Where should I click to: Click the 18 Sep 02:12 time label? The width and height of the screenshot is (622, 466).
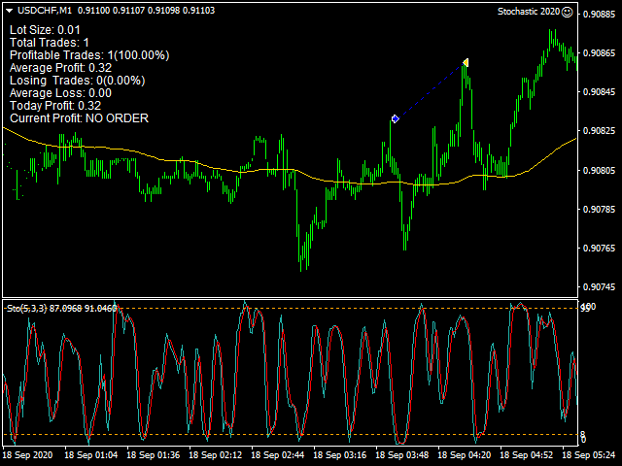[216, 455]
